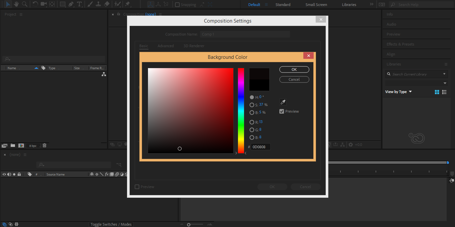Open the View by Type dropdown
The width and height of the screenshot is (455, 227).
[x=398, y=92]
